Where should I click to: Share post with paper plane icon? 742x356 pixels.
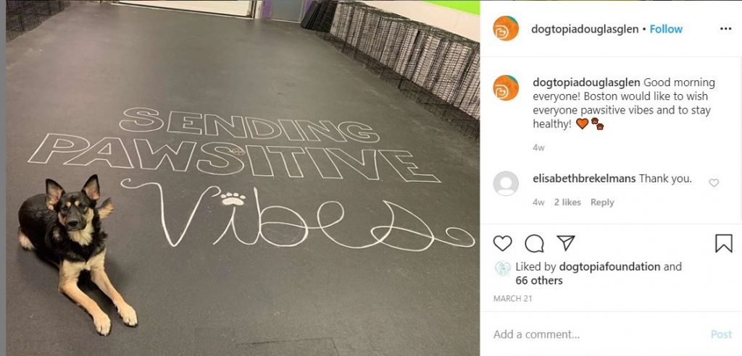click(565, 243)
